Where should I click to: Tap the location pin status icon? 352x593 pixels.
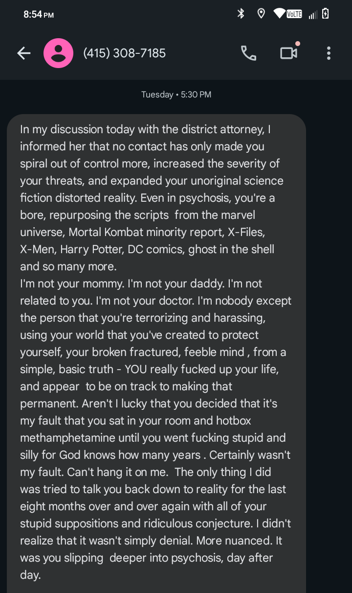click(x=261, y=14)
